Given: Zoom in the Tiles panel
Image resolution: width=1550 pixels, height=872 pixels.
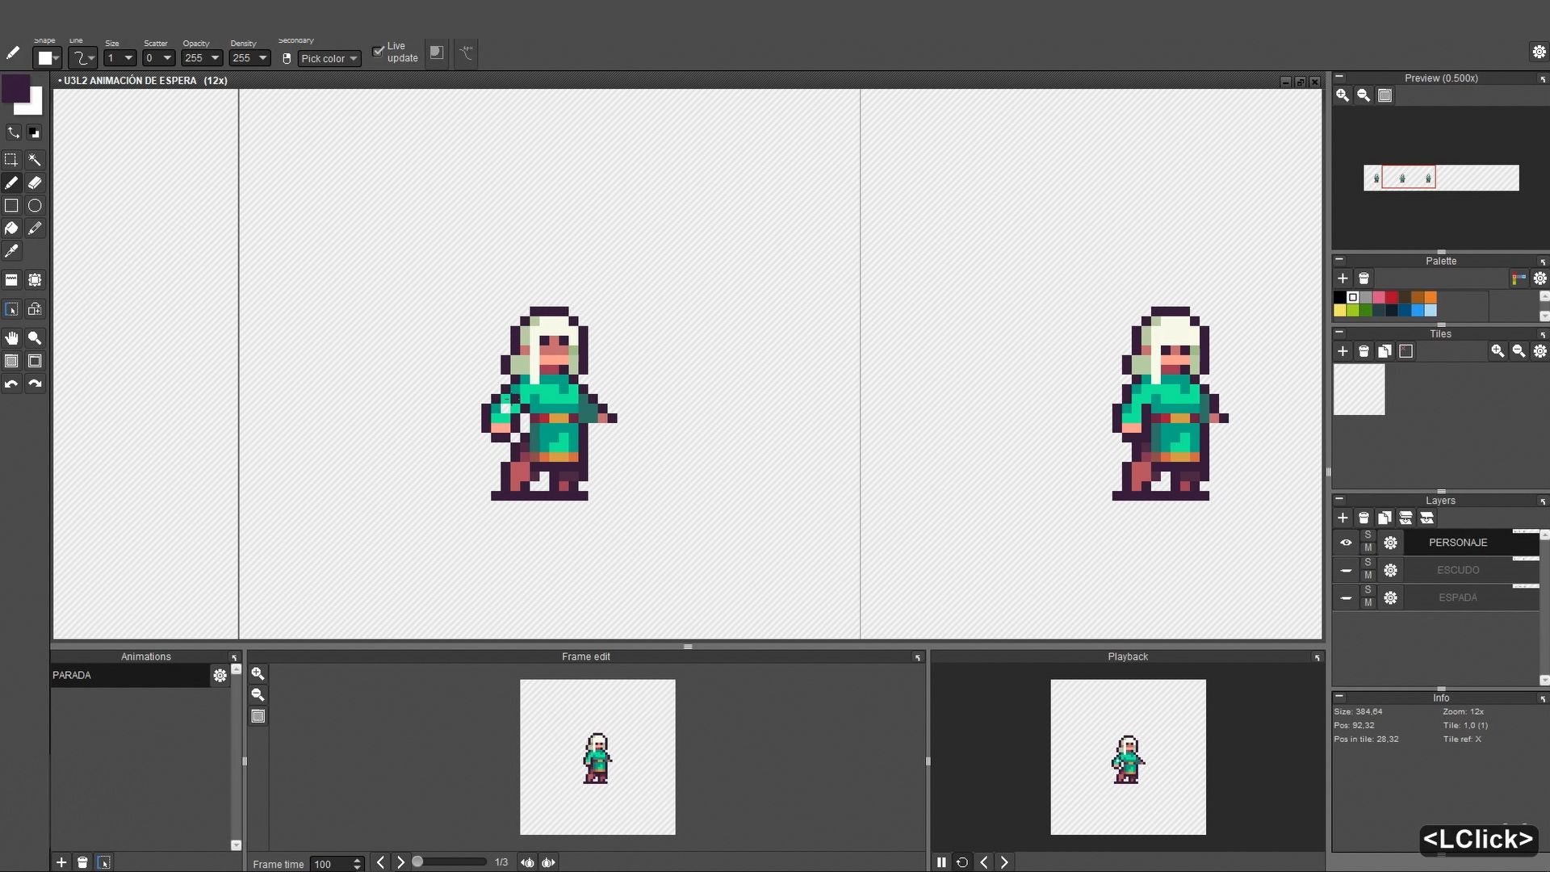Looking at the screenshot, I should click(x=1498, y=351).
